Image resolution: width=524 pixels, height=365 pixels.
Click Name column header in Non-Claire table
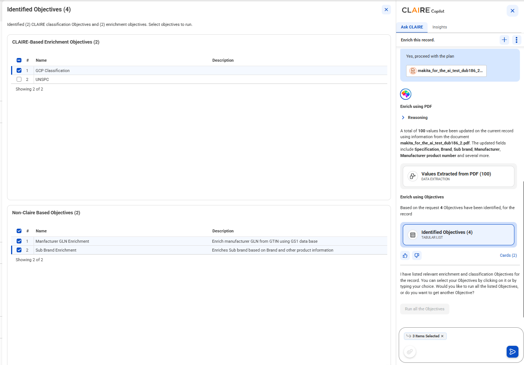(x=41, y=231)
